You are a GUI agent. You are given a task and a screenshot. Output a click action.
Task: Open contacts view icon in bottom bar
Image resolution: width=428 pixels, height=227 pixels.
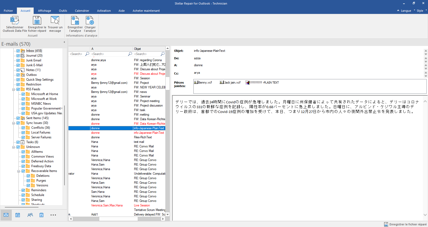(30, 215)
